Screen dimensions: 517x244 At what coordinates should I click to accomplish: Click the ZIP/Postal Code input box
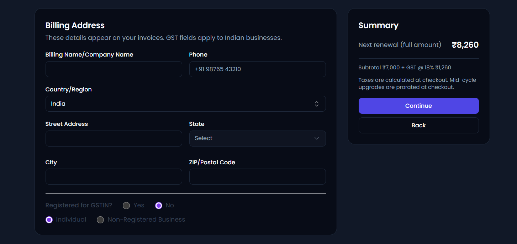point(257,176)
